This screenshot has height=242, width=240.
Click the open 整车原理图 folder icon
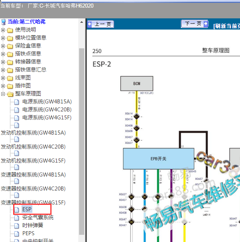[x=10, y=94]
